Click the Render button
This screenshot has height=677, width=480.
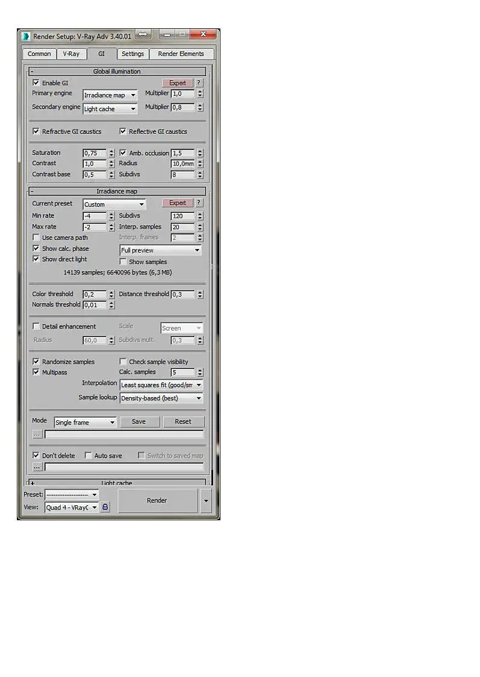pos(157,500)
